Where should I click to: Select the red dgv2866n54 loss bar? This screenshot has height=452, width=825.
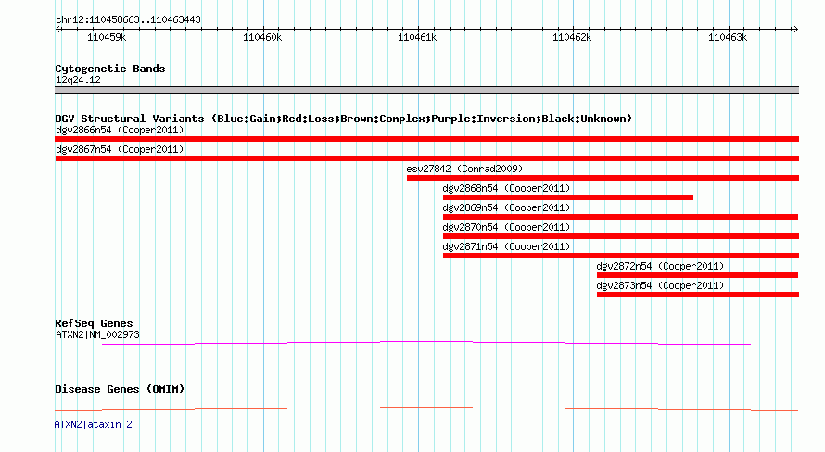426,139
